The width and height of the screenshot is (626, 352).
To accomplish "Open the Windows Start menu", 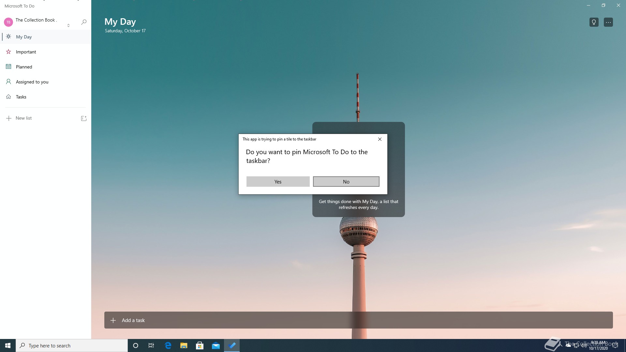I will click(8, 345).
